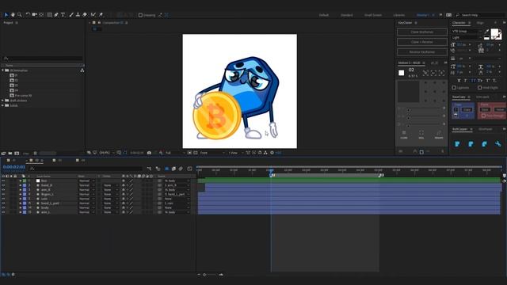
Task: Open the timeline Graph Editor
Action: click(189, 169)
